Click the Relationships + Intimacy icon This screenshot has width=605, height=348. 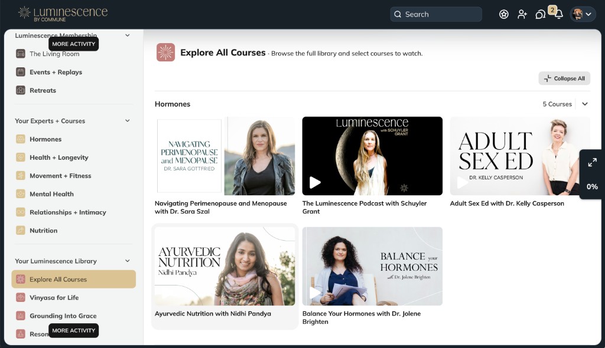[x=21, y=212]
